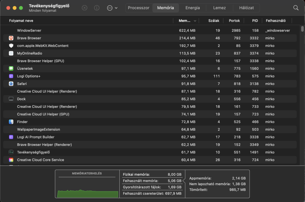Sort by Felhasználó column header
The image size is (305, 202).
(276, 21)
